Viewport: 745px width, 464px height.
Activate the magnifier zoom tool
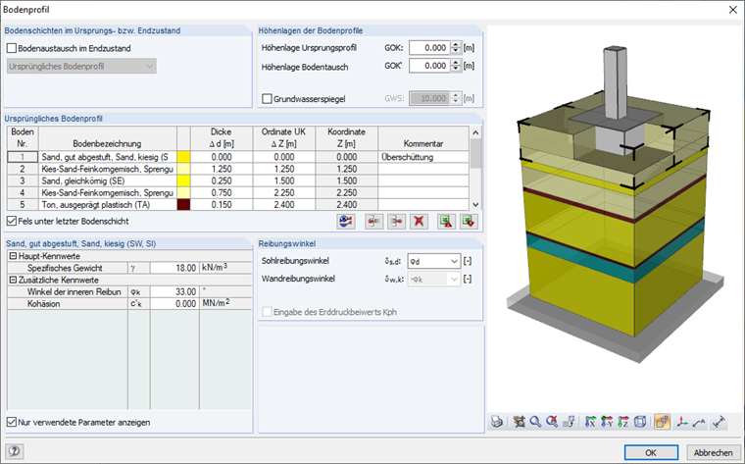535,422
